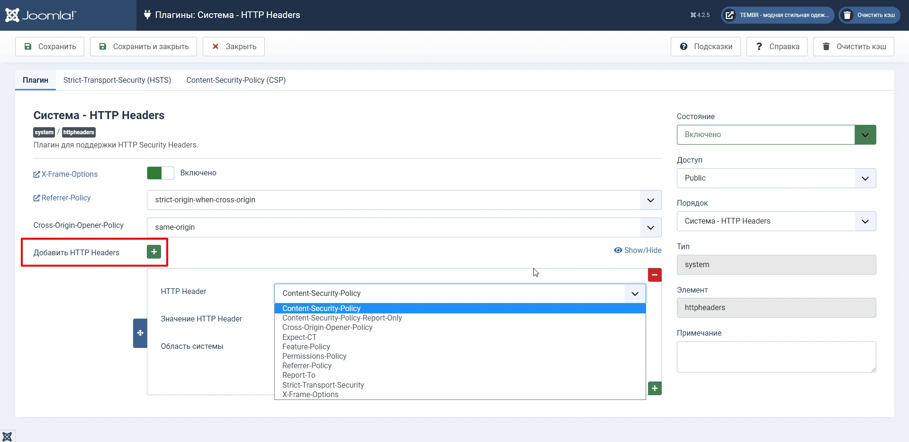
Task: Click the small Joomla icon at bottom-left corner
Action: (7, 436)
